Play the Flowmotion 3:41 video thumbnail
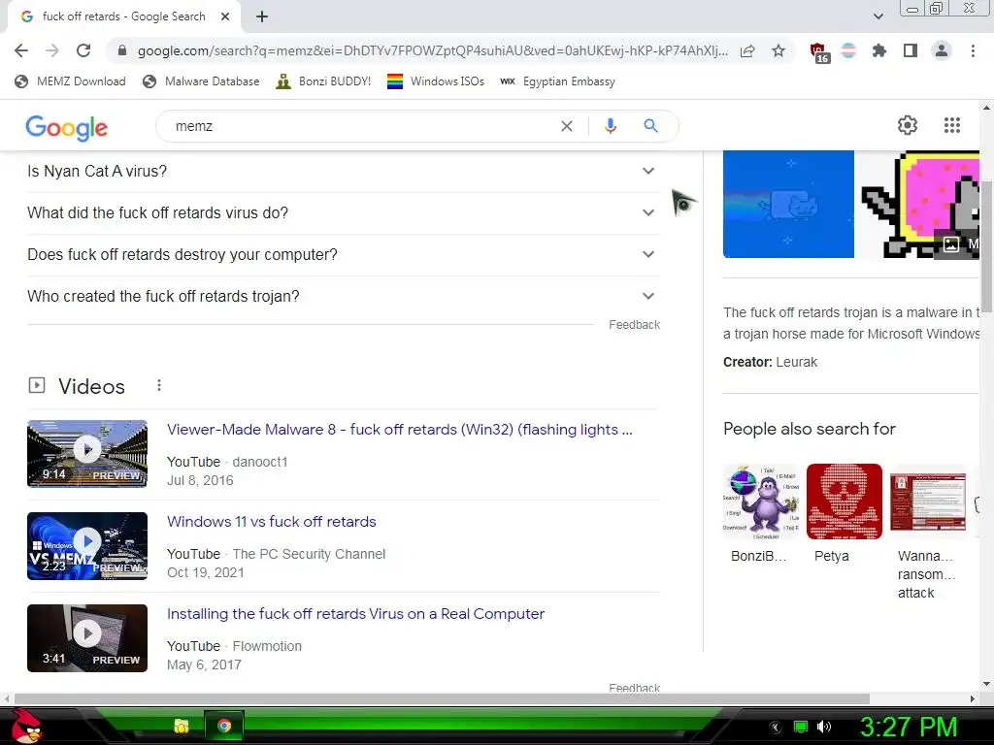The width and height of the screenshot is (994, 745). [x=87, y=638]
